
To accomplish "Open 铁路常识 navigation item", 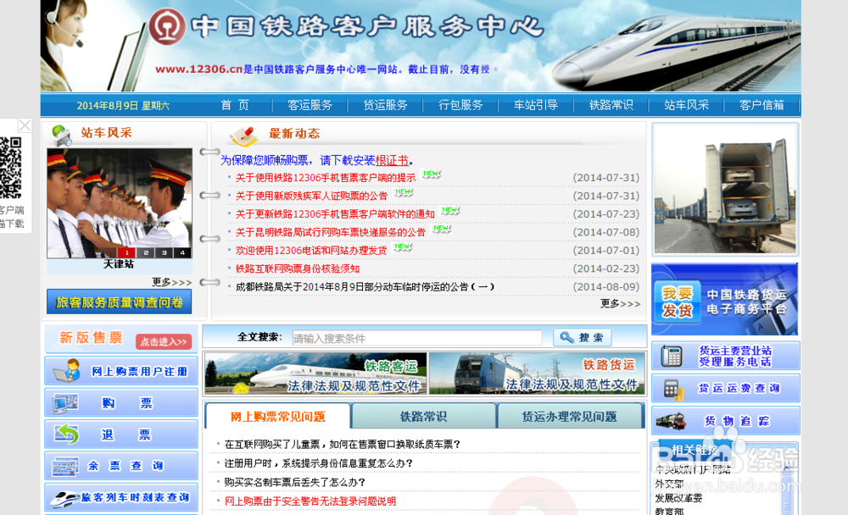I will [611, 105].
